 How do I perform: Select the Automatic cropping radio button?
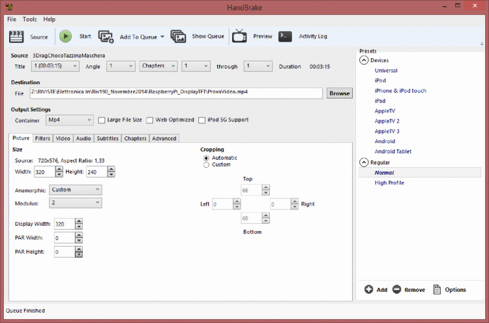(x=206, y=158)
